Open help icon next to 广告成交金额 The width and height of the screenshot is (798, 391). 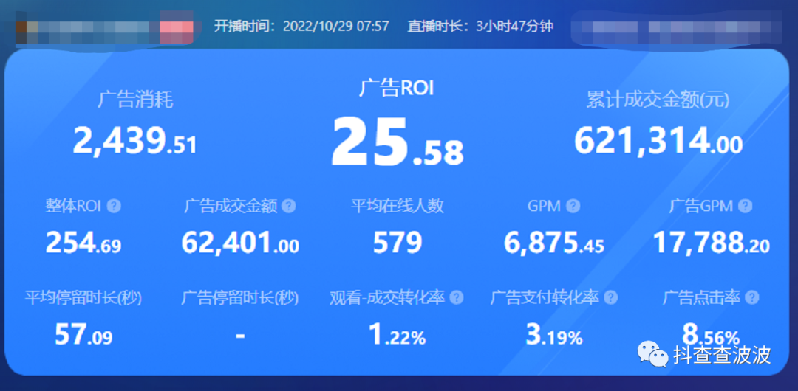289,207
